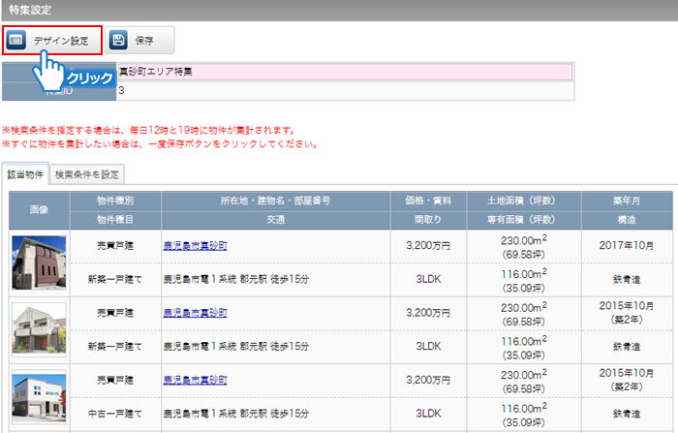Click the デザイン設定 window icon

pos(16,41)
